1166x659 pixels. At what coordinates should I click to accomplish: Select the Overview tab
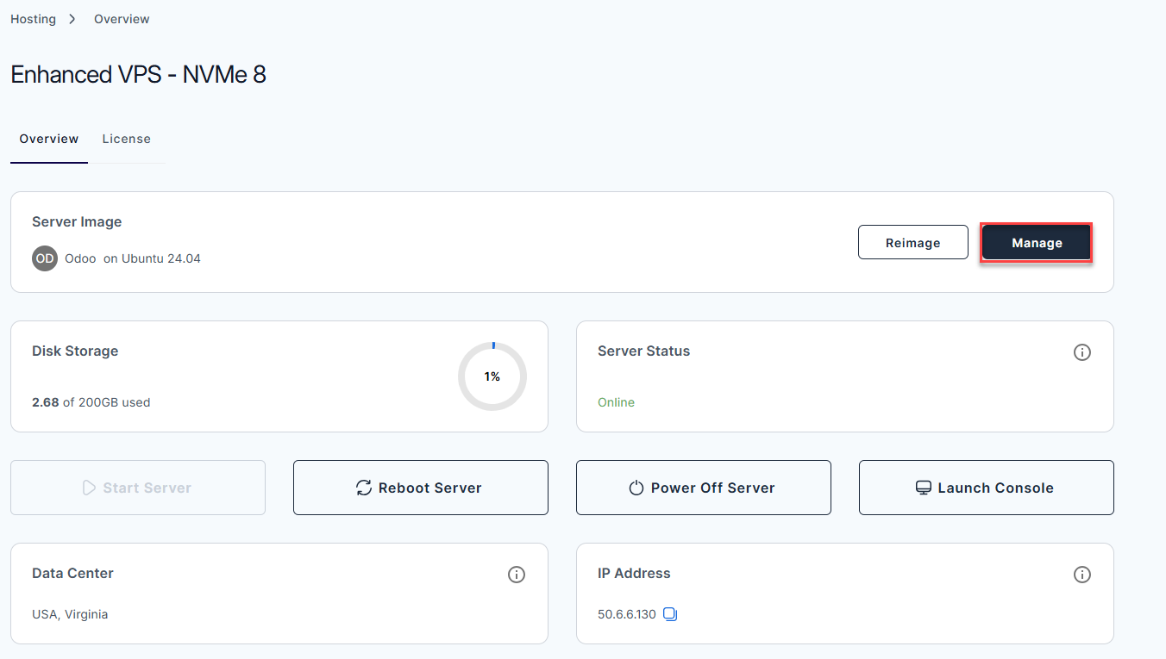coord(48,139)
